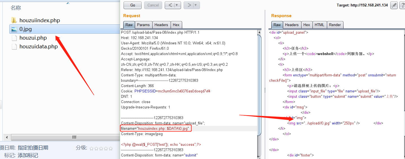This screenshot has width=405, height=159.
Task: Switch to the Response HTML tab
Action: 320,25
